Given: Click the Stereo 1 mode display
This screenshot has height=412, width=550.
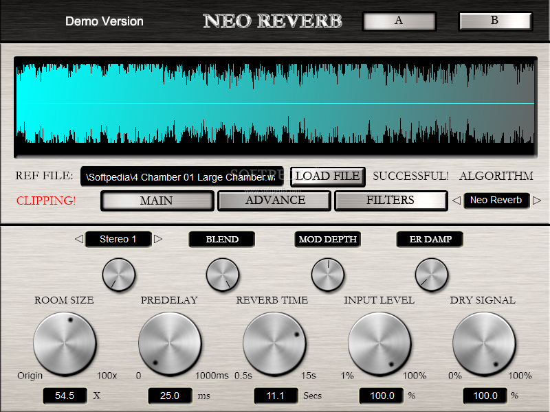Looking at the screenshot, I should [x=118, y=239].
